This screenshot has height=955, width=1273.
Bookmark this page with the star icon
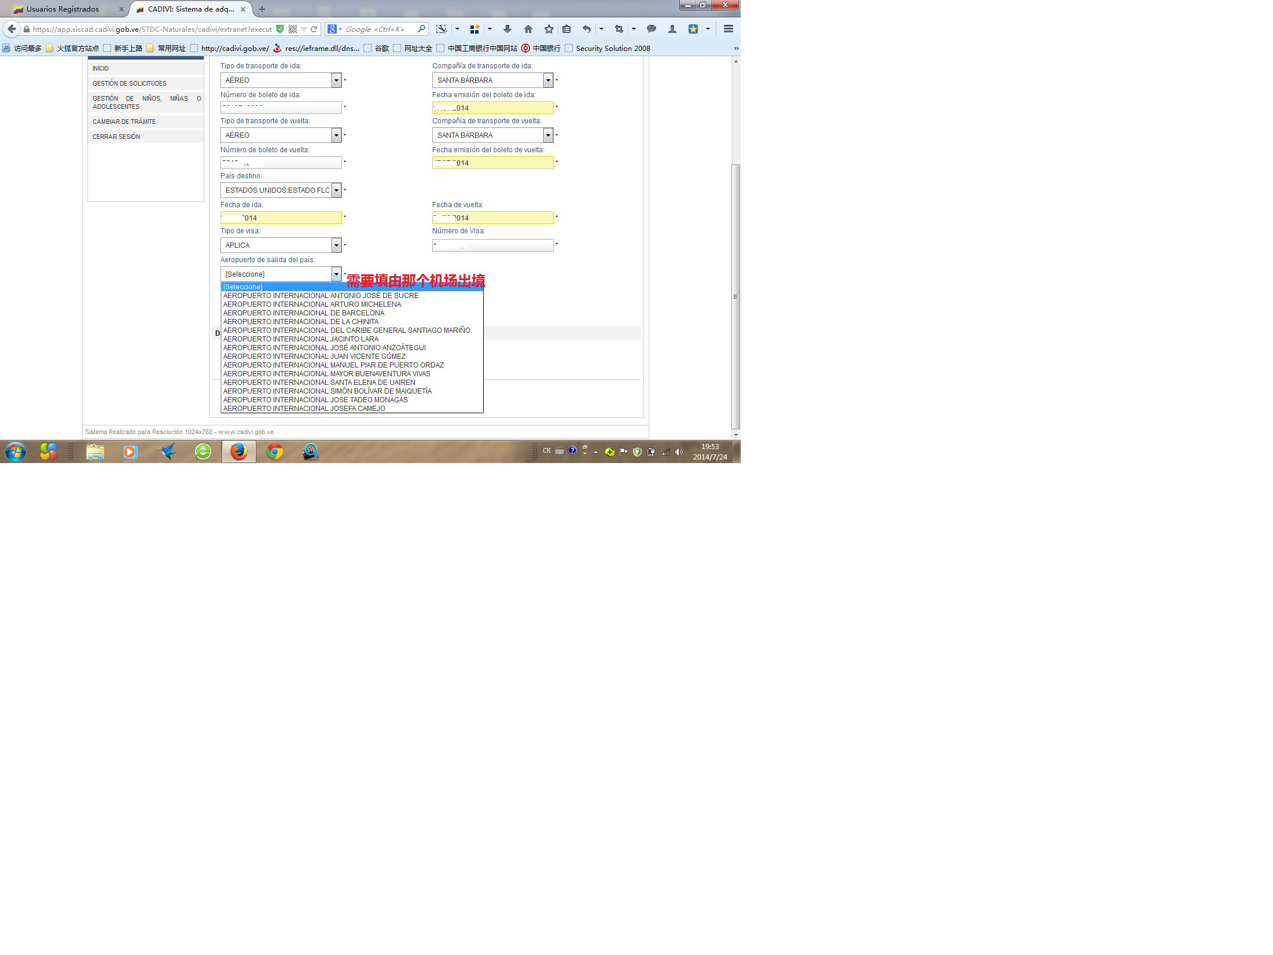549,29
